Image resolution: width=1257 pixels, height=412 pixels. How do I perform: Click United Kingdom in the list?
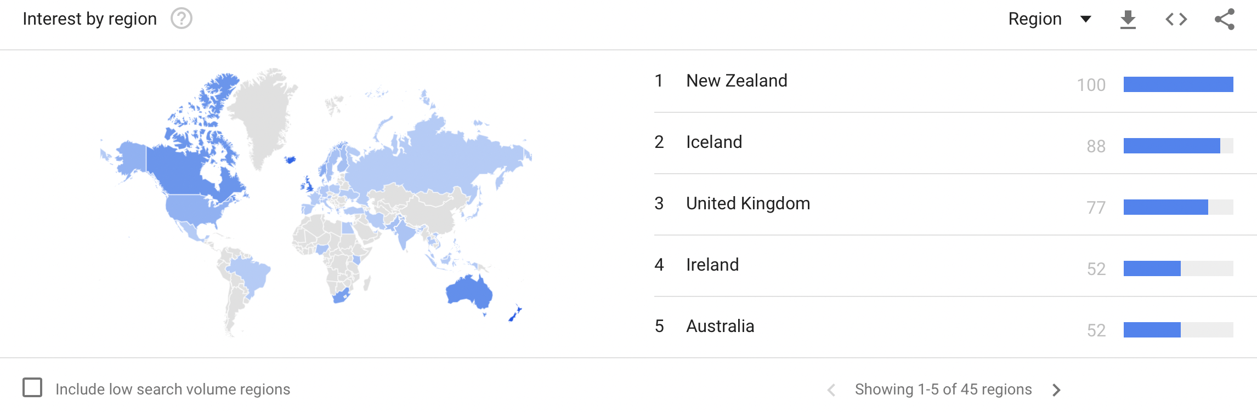[748, 203]
